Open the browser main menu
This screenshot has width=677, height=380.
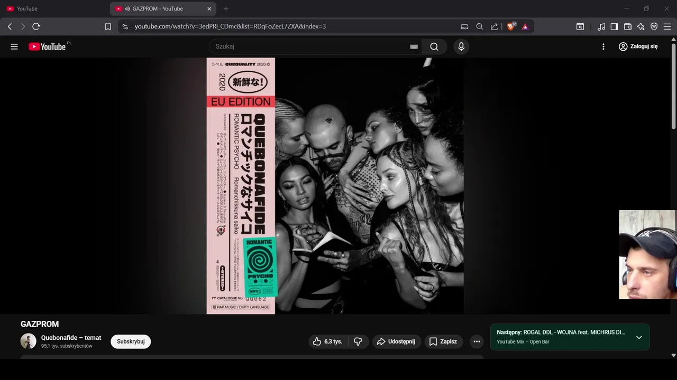click(667, 26)
